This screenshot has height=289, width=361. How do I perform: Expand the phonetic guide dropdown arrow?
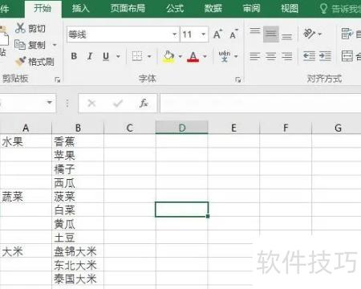point(236,56)
